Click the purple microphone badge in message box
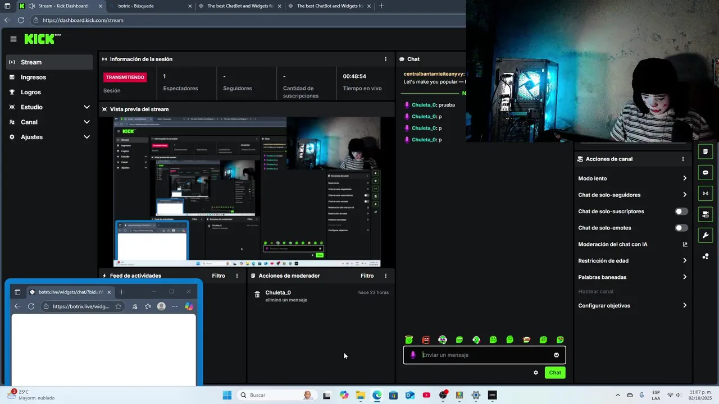Image resolution: width=719 pixels, height=404 pixels. click(413, 355)
